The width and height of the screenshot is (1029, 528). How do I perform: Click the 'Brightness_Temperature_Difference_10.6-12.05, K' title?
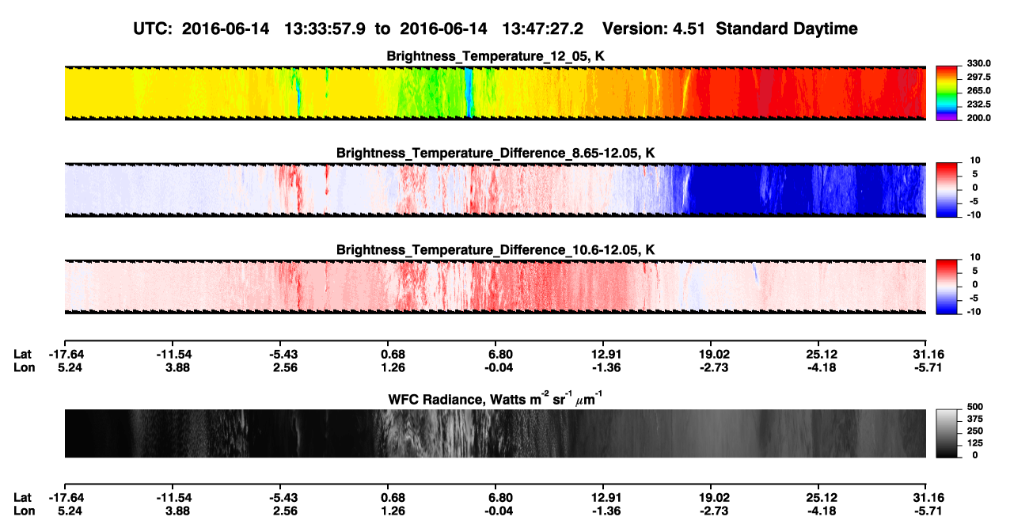coord(496,250)
